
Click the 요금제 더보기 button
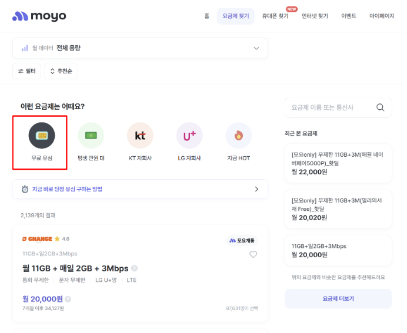pos(338,299)
